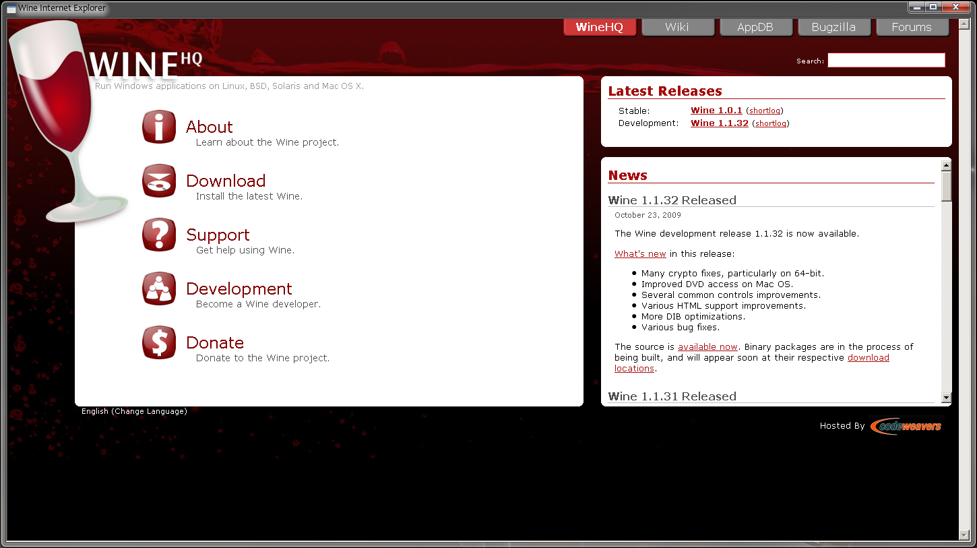
Task: Click the Change Language link
Action: (x=150, y=411)
